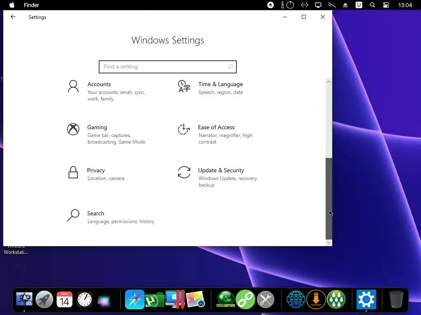Open the Apple logo menu

[12, 5]
